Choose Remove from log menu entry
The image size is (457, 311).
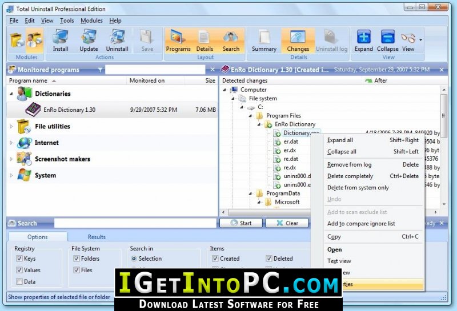(373, 164)
